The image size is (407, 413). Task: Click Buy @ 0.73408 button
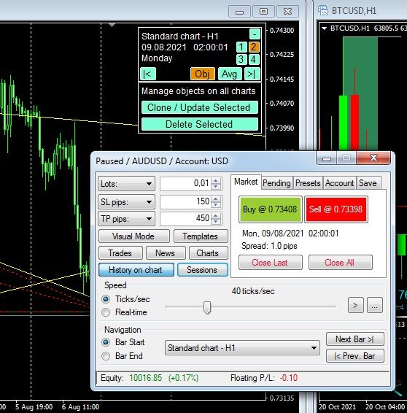[270, 209]
